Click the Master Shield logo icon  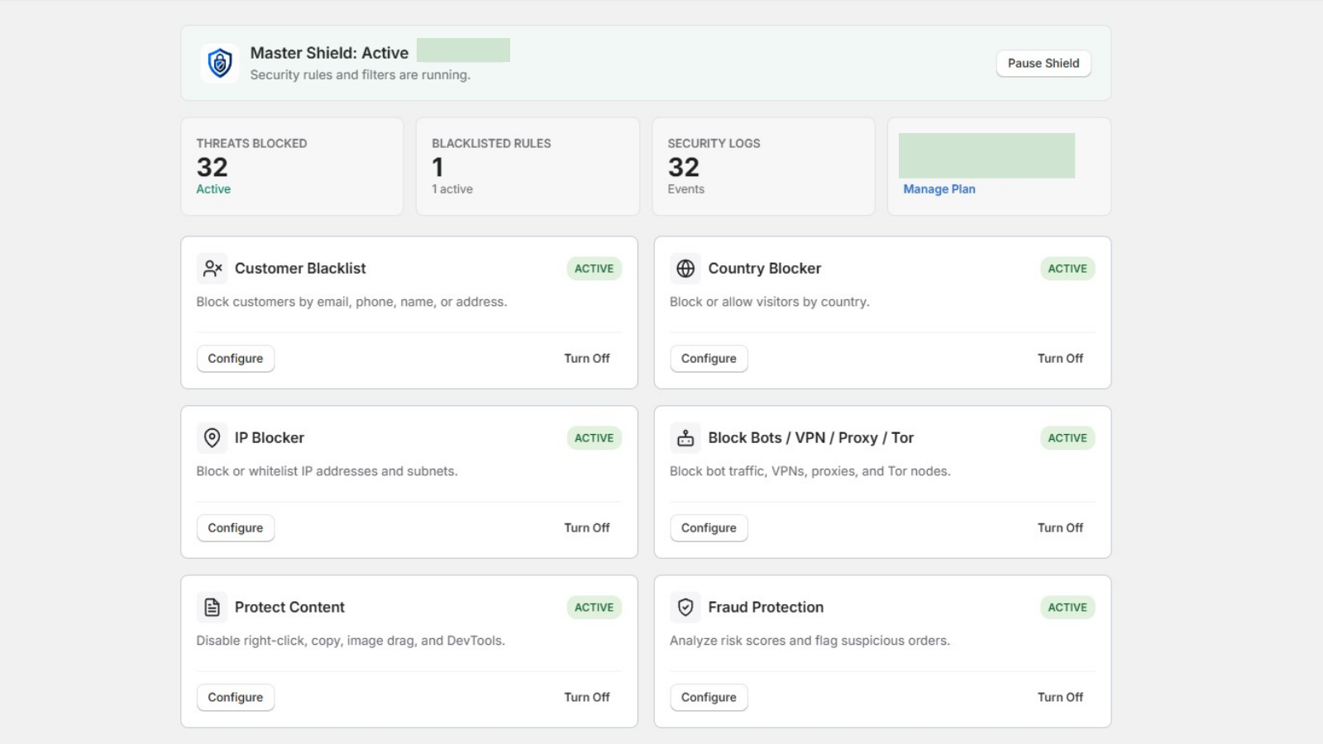tap(220, 63)
